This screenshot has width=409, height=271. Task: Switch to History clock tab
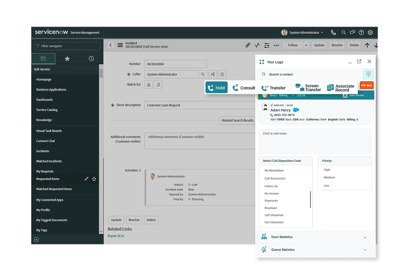click(91, 58)
